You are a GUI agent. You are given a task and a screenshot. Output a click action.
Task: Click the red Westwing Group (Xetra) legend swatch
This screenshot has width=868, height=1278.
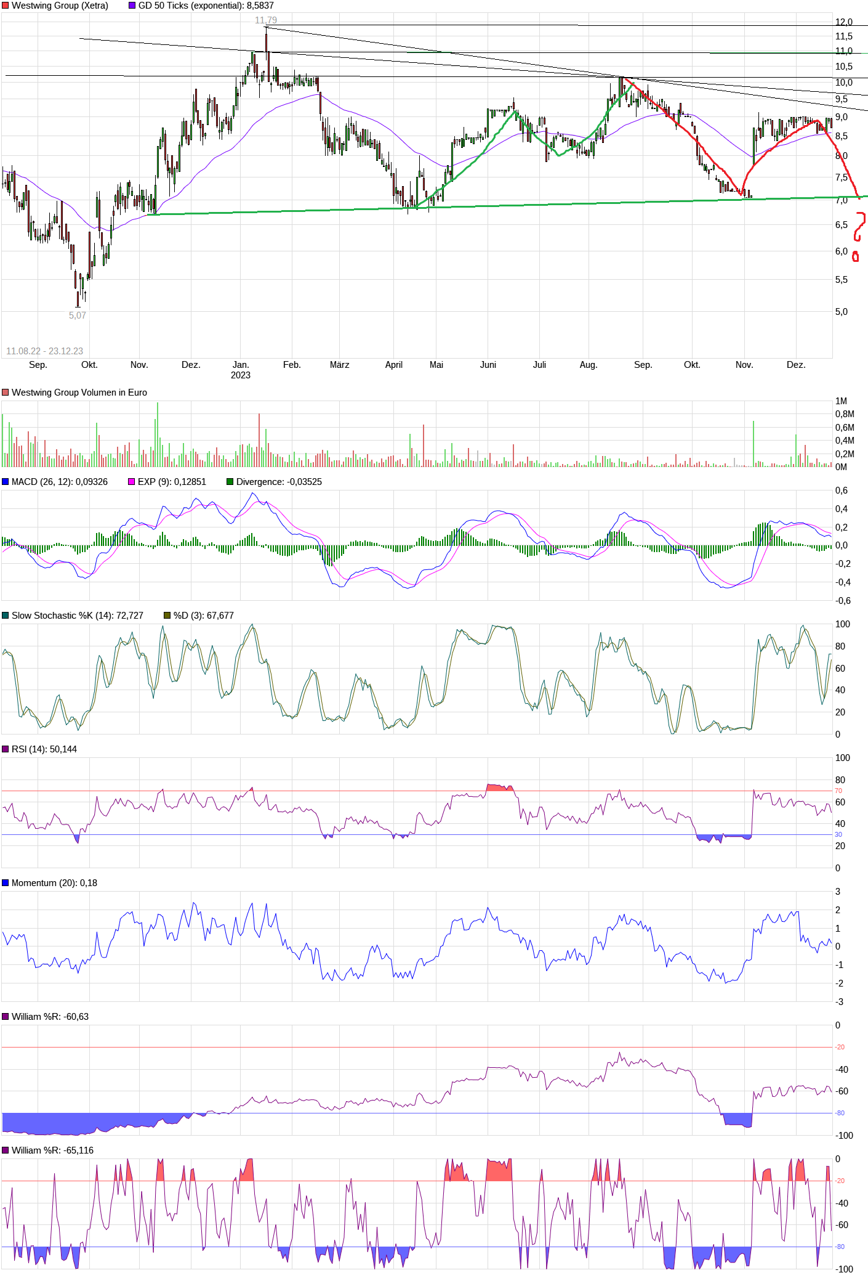(6, 6)
